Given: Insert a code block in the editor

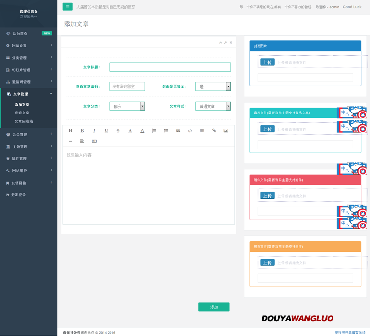Looking at the screenshot, I should 190,131.
